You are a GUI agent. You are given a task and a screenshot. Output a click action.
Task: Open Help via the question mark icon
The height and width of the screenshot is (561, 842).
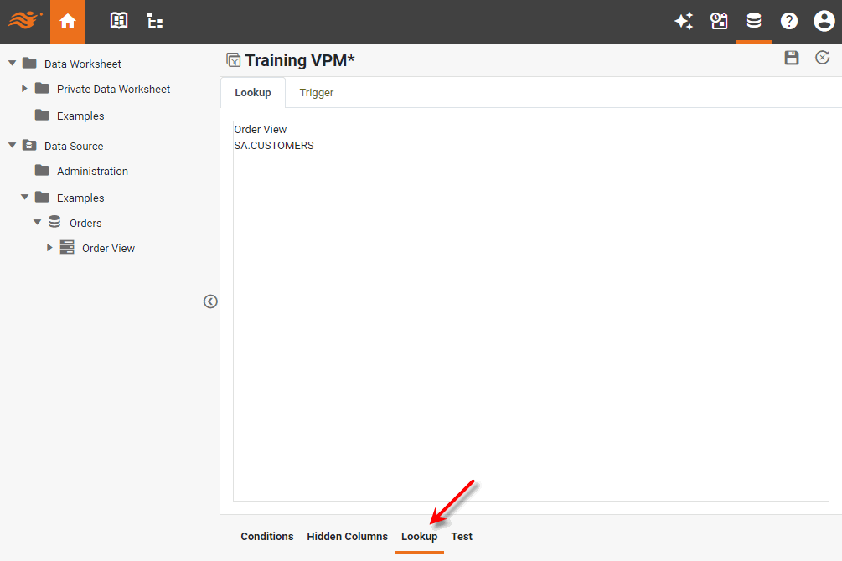[x=788, y=21]
